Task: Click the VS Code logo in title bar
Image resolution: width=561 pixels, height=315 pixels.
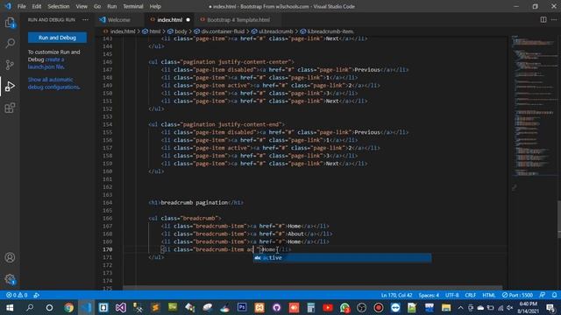Action: pyautogui.click(x=8, y=6)
